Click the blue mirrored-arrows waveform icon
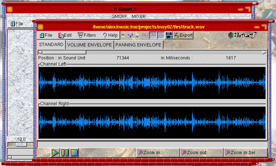 click(130, 35)
